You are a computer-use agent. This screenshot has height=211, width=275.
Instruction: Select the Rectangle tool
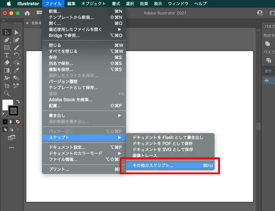pyautogui.click(x=7, y=48)
